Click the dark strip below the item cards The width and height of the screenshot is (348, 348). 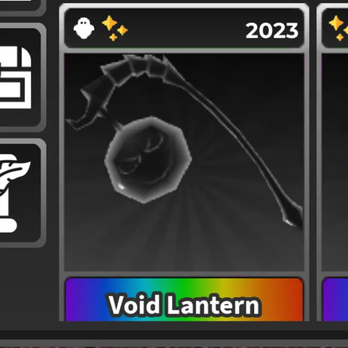tap(174, 334)
